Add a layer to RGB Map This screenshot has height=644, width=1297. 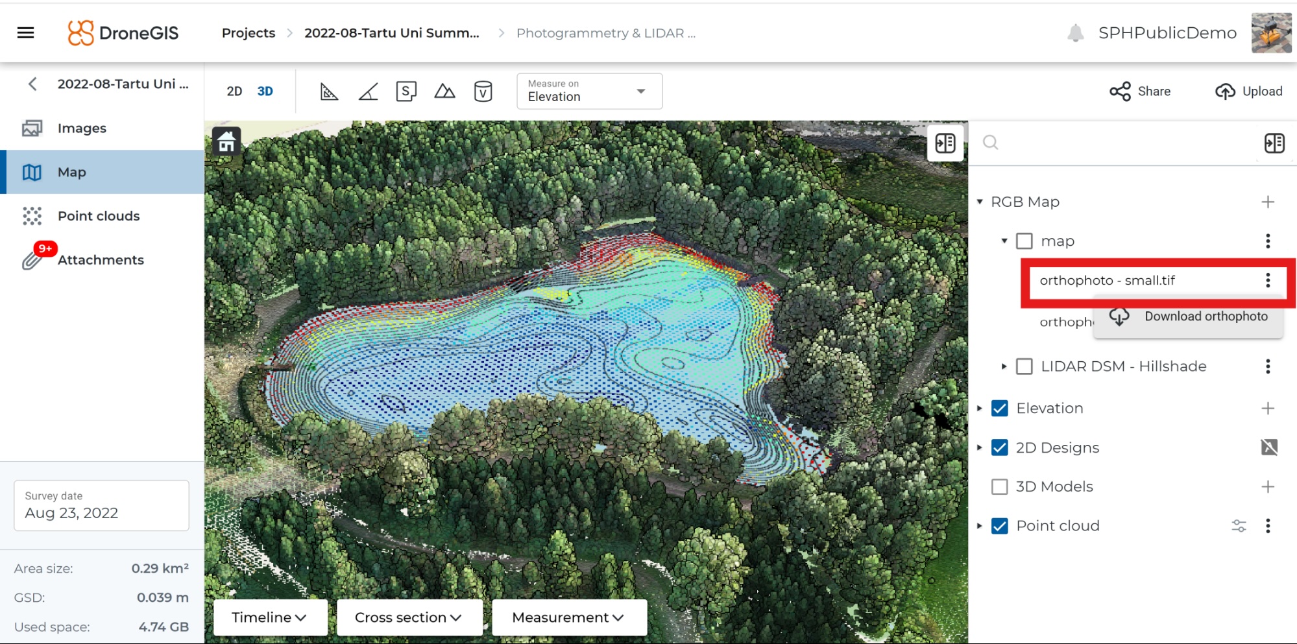pos(1268,202)
